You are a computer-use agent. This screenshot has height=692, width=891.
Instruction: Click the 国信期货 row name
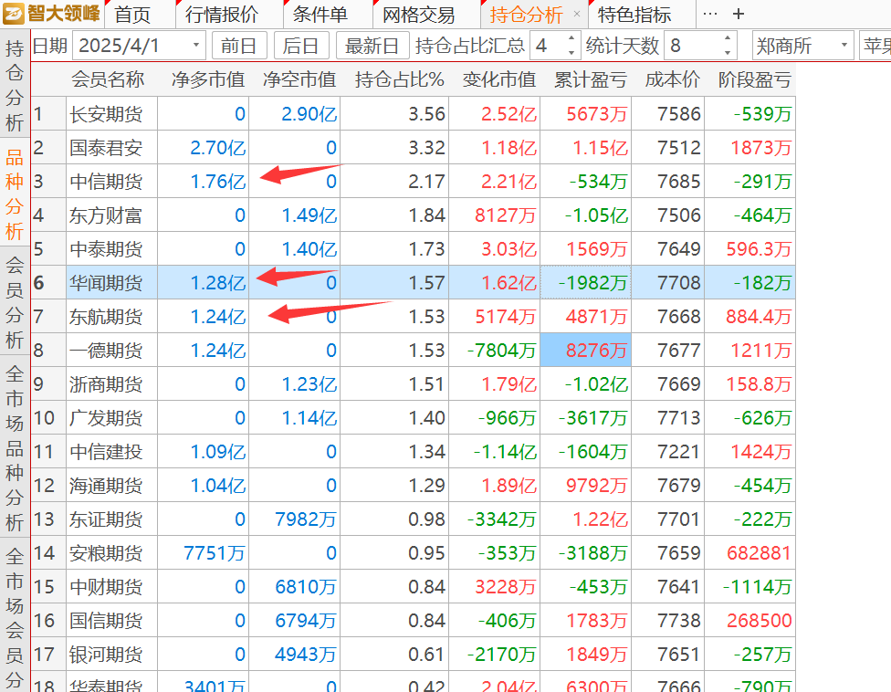click(x=106, y=621)
